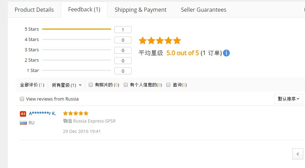
Task: Go to the Seller Guarantees tab
Action: [x=204, y=10]
